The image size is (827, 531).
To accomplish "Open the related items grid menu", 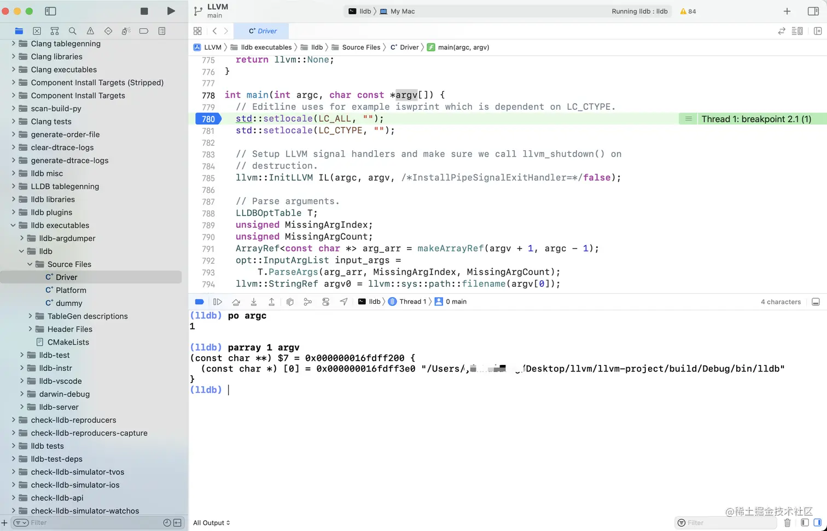I will click(197, 31).
